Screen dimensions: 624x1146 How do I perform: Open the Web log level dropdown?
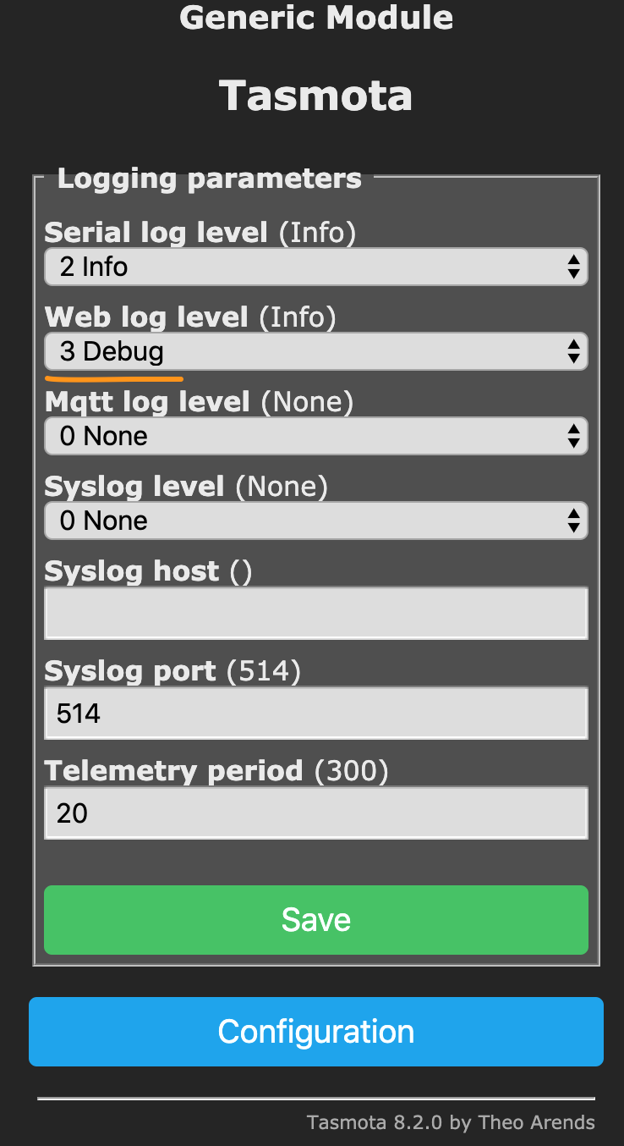315,351
